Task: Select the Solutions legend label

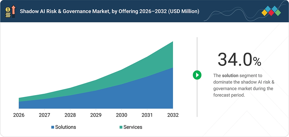Action: pos(66,127)
